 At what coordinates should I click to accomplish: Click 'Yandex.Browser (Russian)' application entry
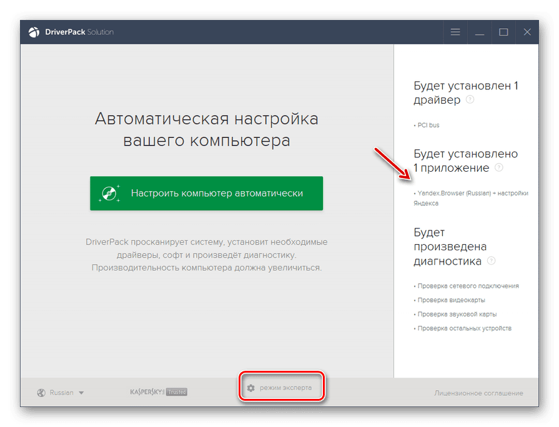pyautogui.click(x=471, y=198)
